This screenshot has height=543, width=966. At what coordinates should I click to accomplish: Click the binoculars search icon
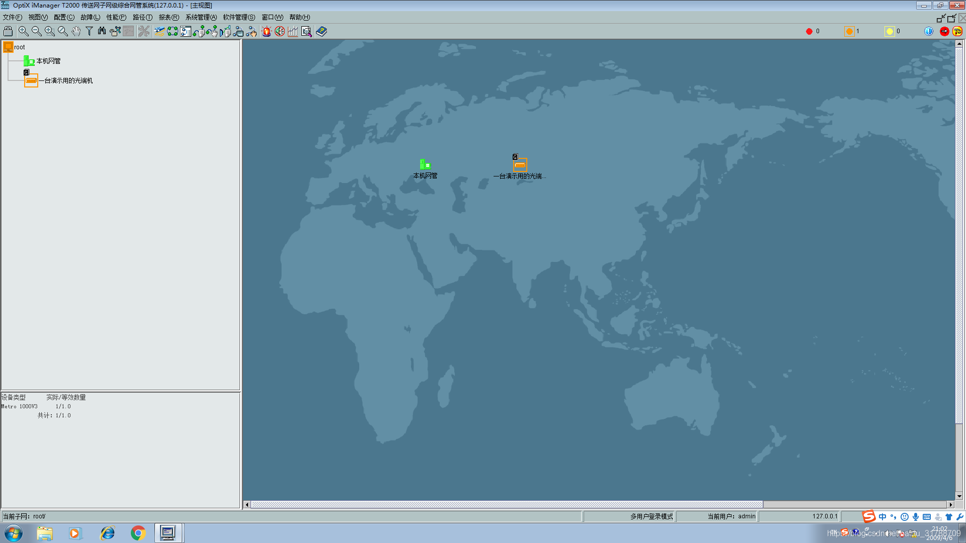[x=102, y=31]
